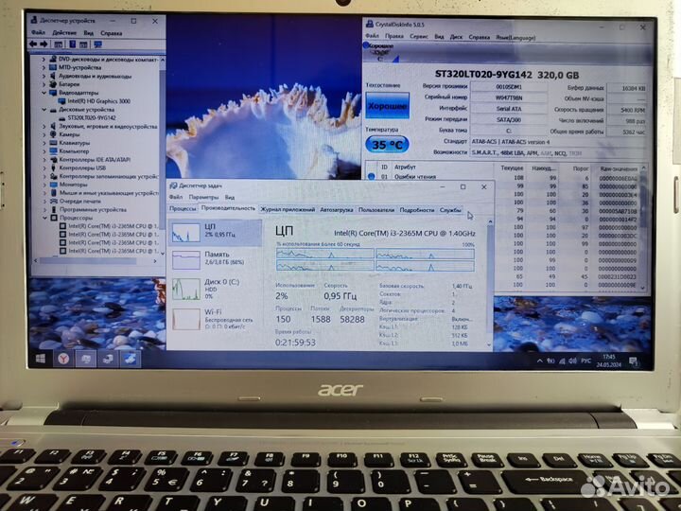
Task: Click the scroll-down arrow in Task Manager panel
Action: click(x=490, y=344)
